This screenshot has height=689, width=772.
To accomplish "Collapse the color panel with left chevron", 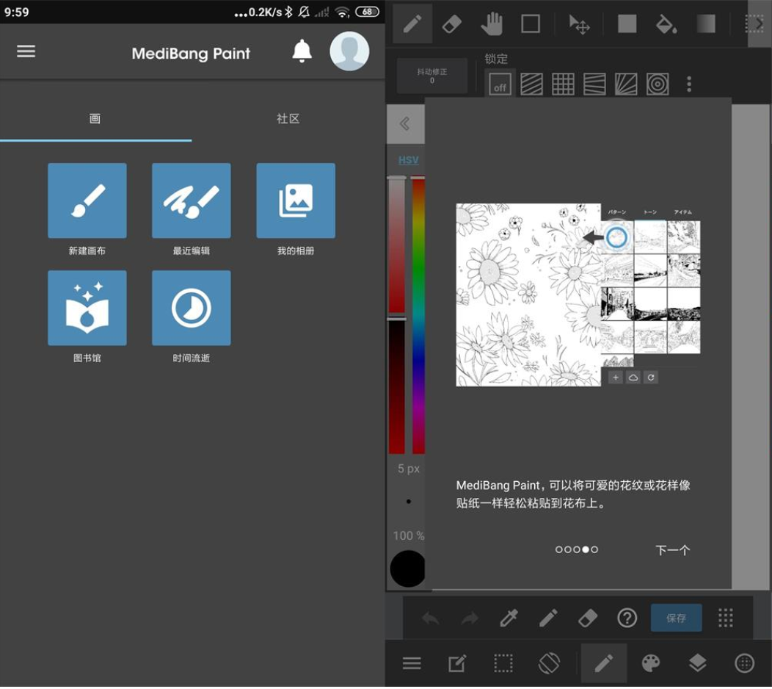I will (405, 123).
